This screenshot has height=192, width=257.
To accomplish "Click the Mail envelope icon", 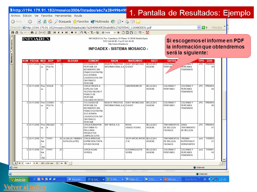I will pyautogui.click(x=119, y=22).
